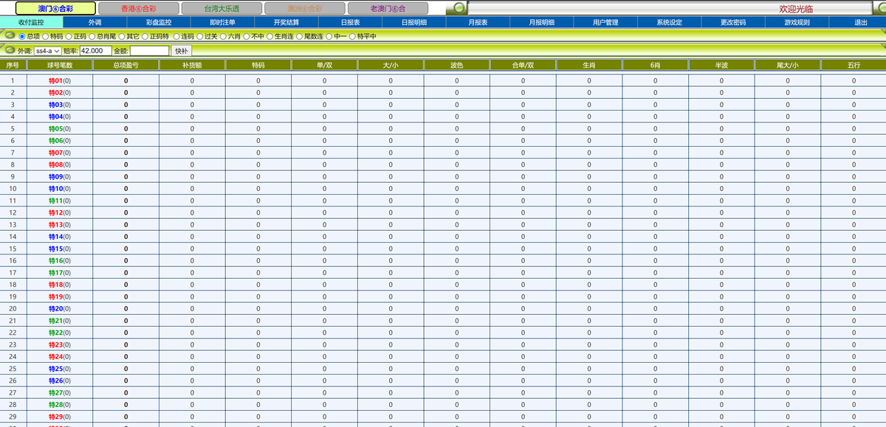Open the 月报明细 page

542,22
